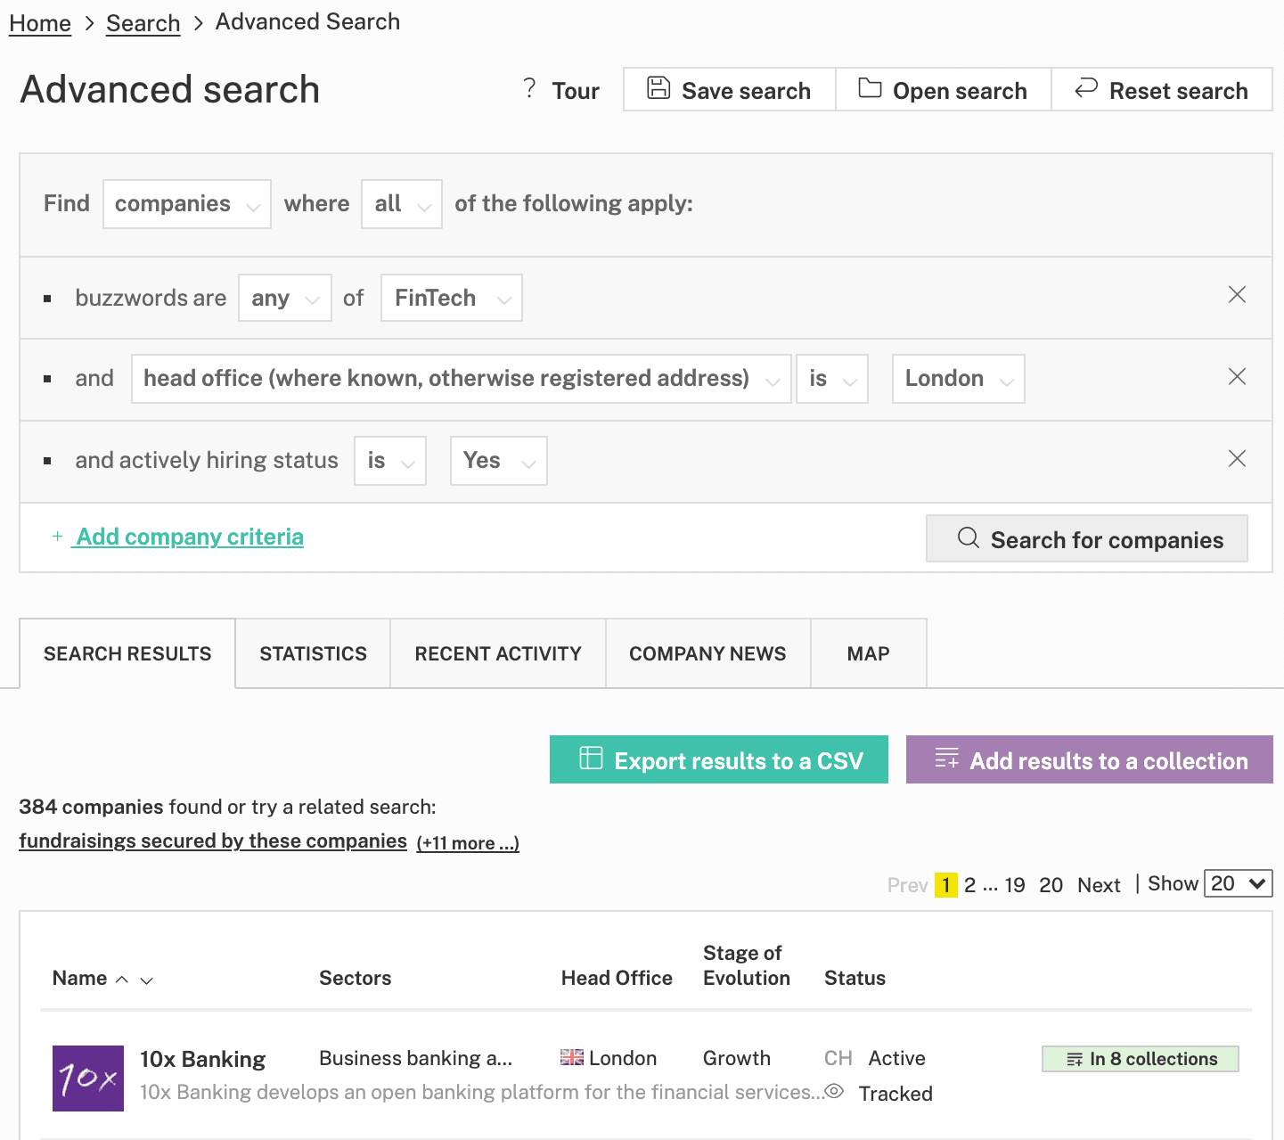
Task: Go to results page 2
Action: click(x=969, y=885)
